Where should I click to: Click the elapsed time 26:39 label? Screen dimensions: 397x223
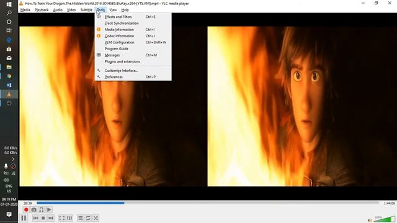coord(27,203)
